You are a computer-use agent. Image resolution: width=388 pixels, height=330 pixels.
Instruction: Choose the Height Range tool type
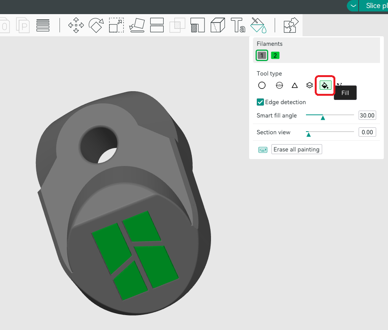coord(309,85)
